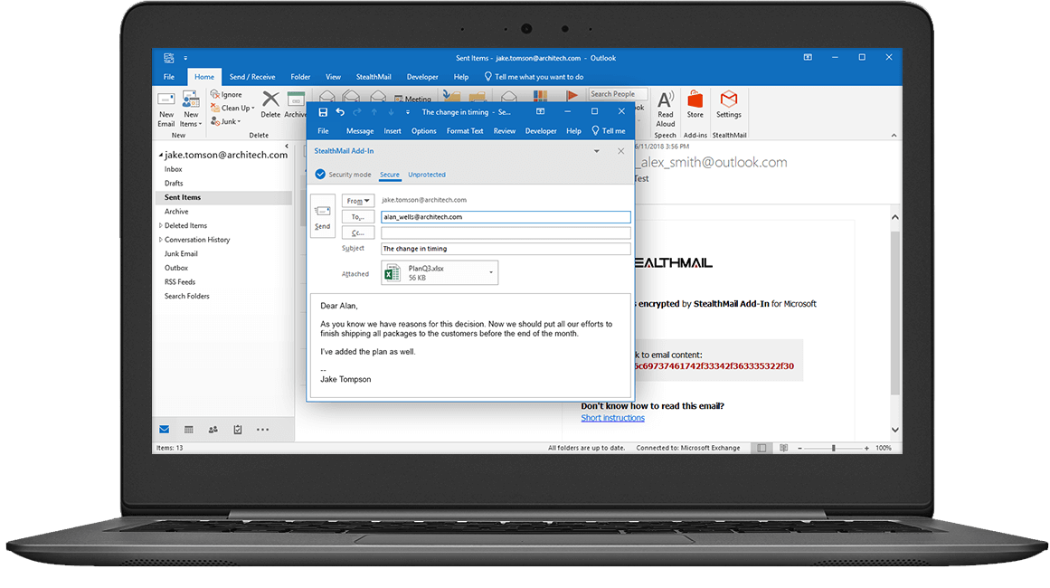The height and width of the screenshot is (588, 1050).
Task: Click the To field with alan_wells address
Action: coord(506,217)
